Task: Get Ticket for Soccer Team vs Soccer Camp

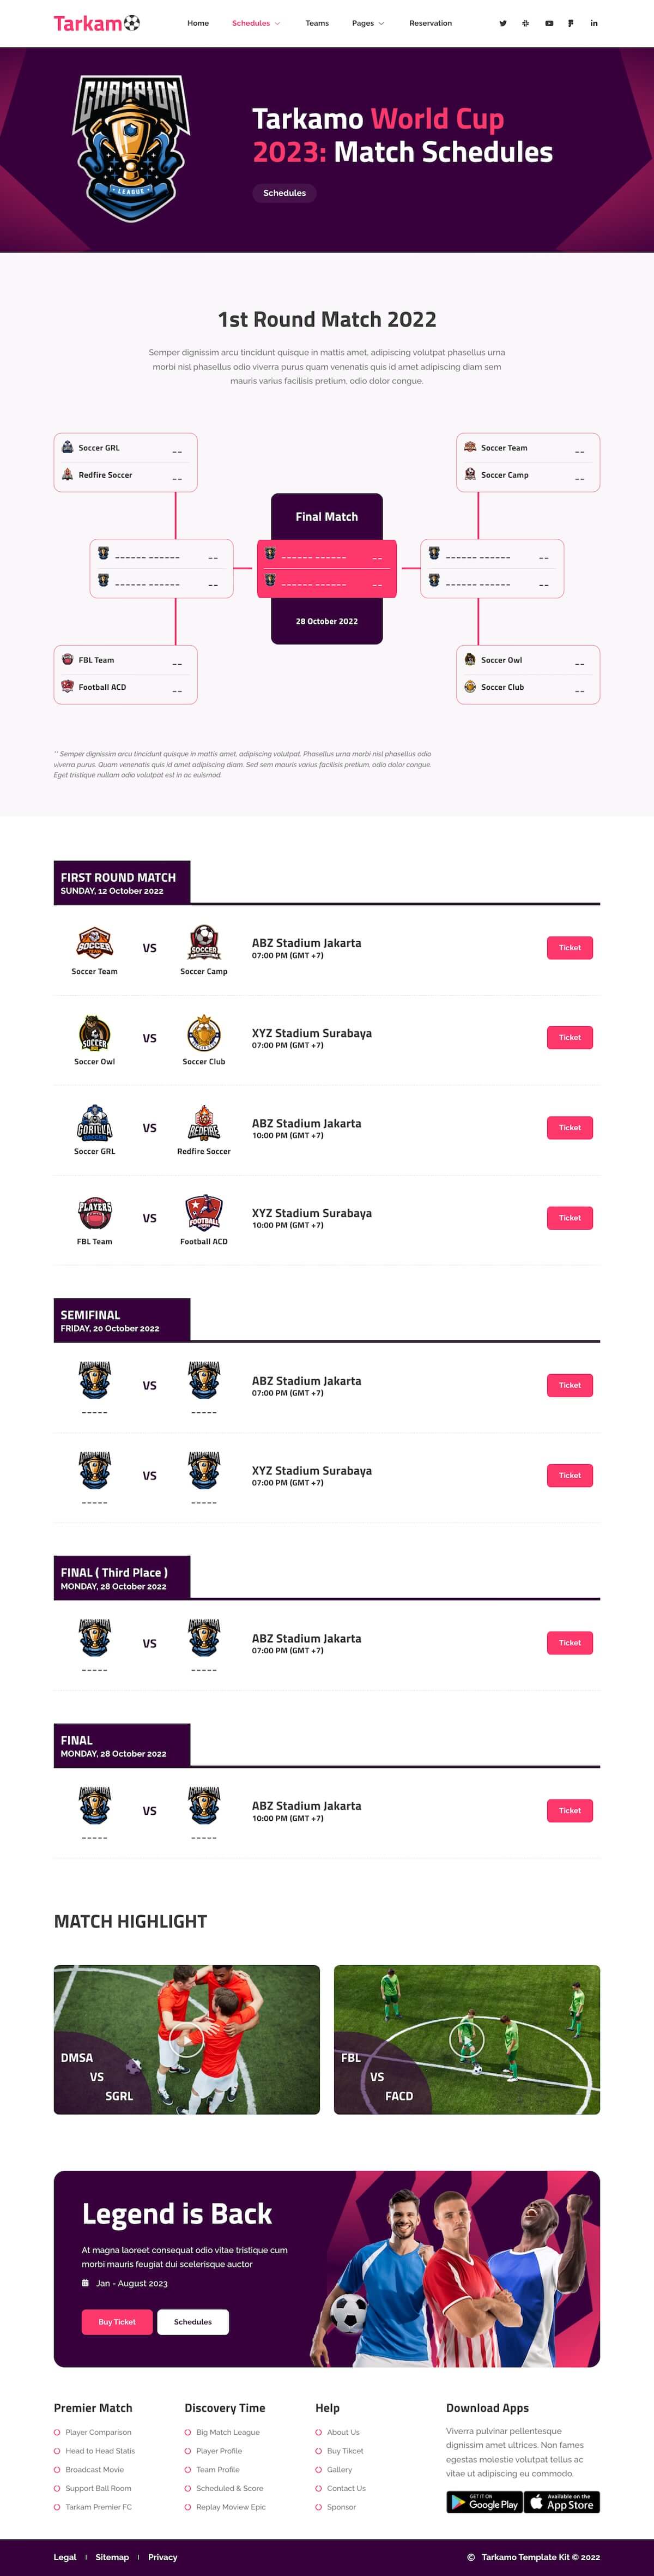Action: 570,947
